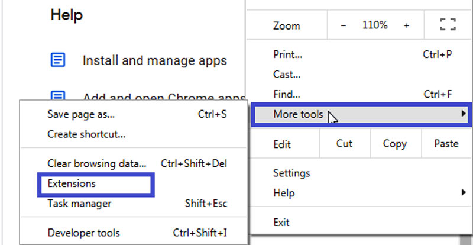Click the Paste button in Edit row
Viewport: 473px width, 245px height.
[446, 144]
